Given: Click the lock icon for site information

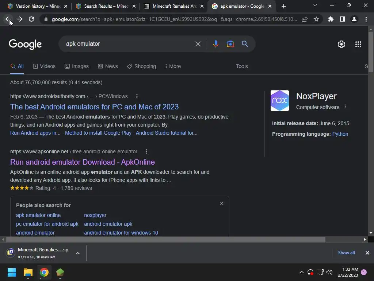Looking at the screenshot, I should 46,19.
